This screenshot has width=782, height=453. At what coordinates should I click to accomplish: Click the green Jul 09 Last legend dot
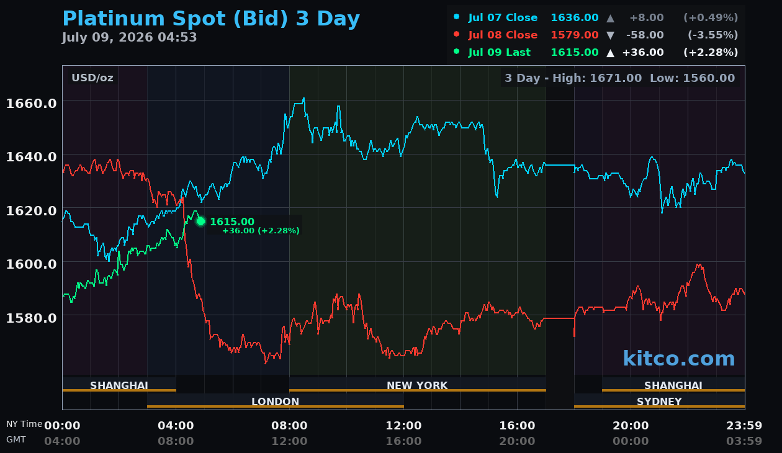[457, 52]
